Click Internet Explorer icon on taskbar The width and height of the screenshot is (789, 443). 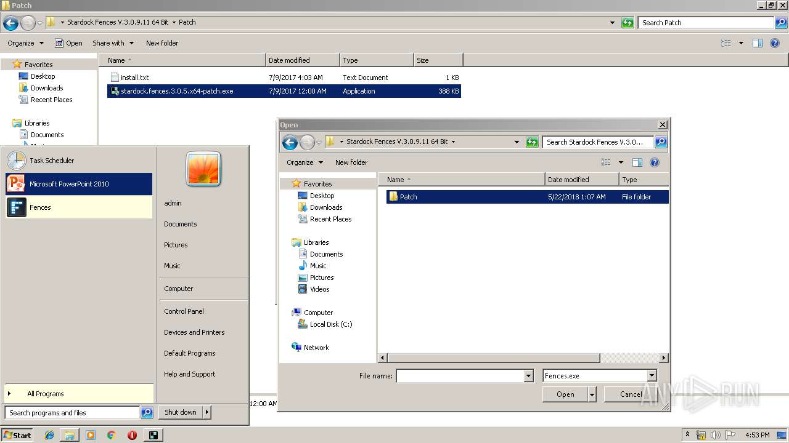point(49,435)
